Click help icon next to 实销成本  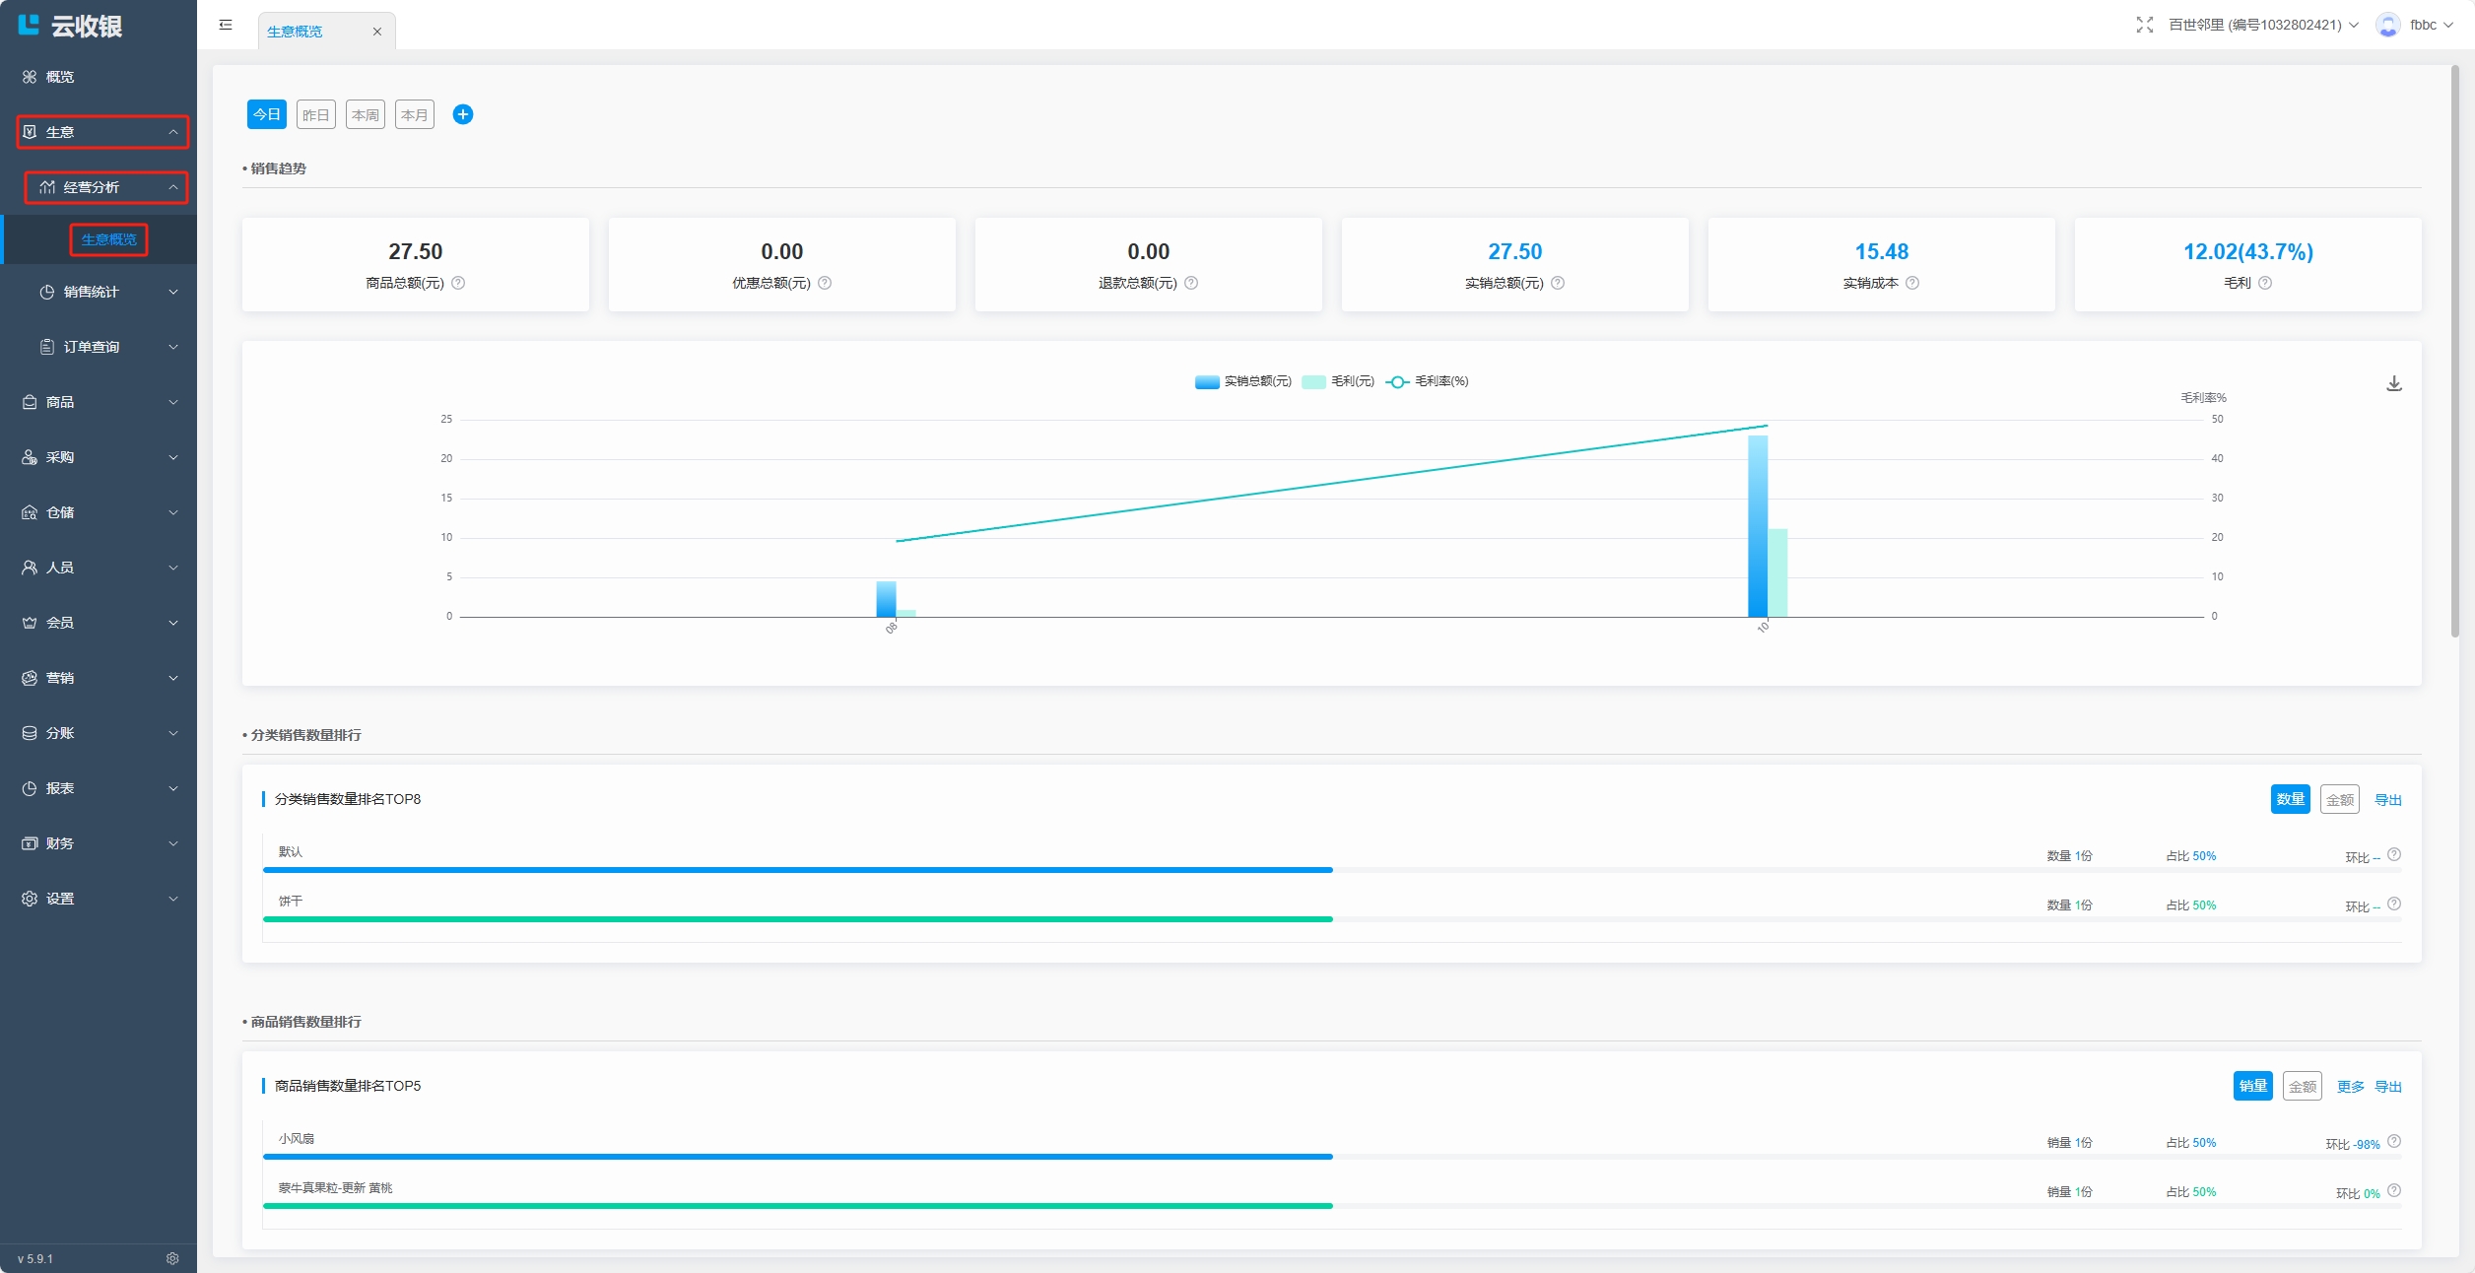point(1912,284)
